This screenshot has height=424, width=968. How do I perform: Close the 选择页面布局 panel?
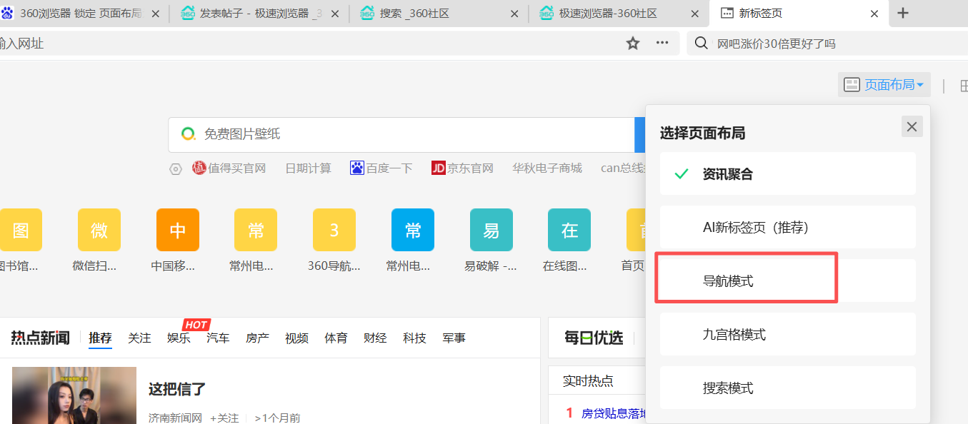(912, 126)
